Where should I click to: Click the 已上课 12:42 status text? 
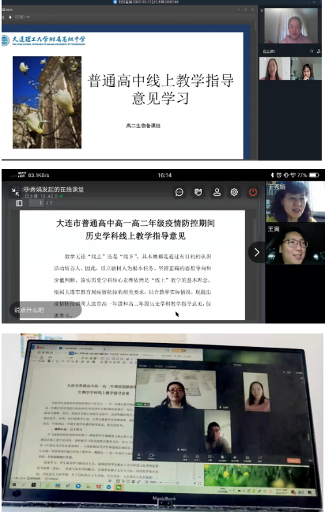click(x=39, y=196)
